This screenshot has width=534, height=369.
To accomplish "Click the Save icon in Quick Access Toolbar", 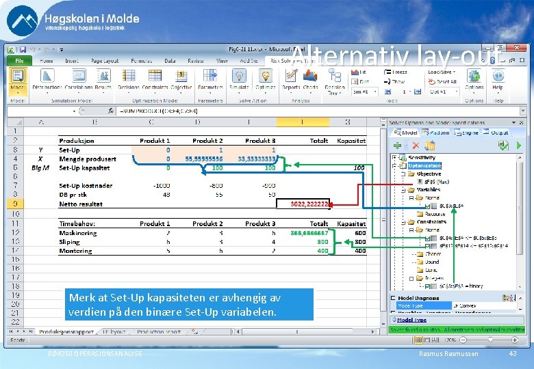I will [23, 50].
